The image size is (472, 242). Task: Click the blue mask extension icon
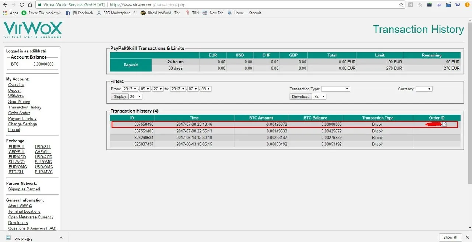(458, 5)
